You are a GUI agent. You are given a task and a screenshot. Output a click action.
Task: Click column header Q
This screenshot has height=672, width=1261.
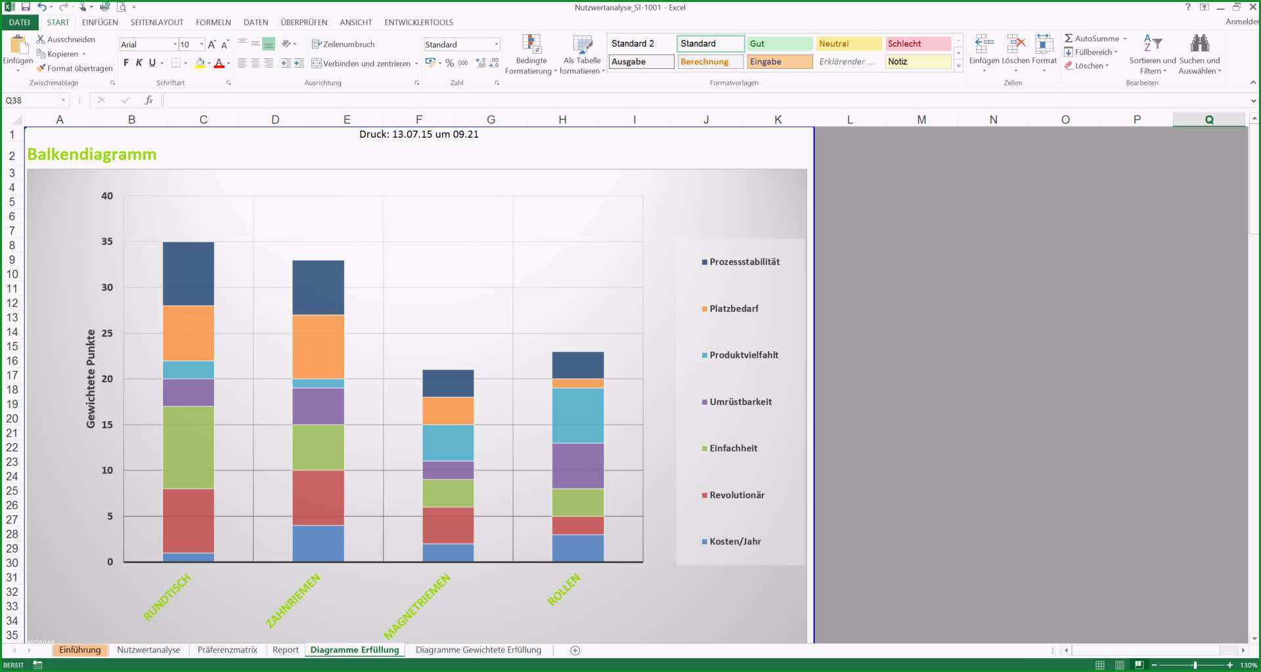(x=1209, y=119)
